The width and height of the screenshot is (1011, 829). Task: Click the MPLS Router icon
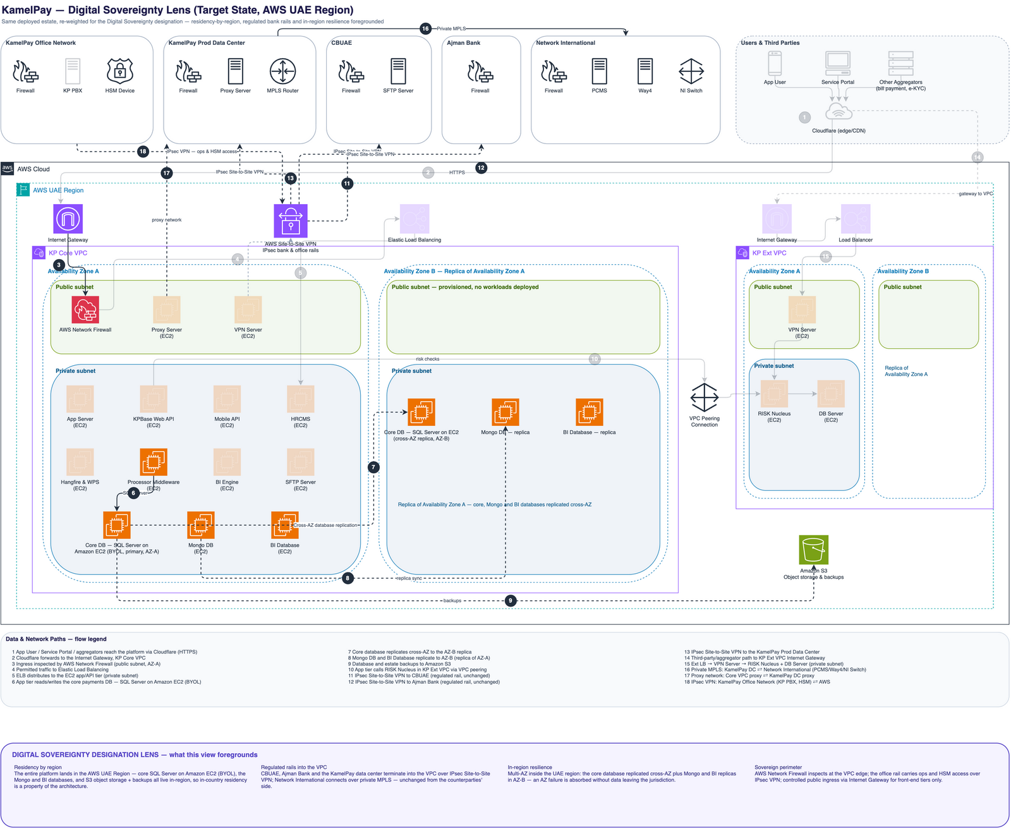282,71
